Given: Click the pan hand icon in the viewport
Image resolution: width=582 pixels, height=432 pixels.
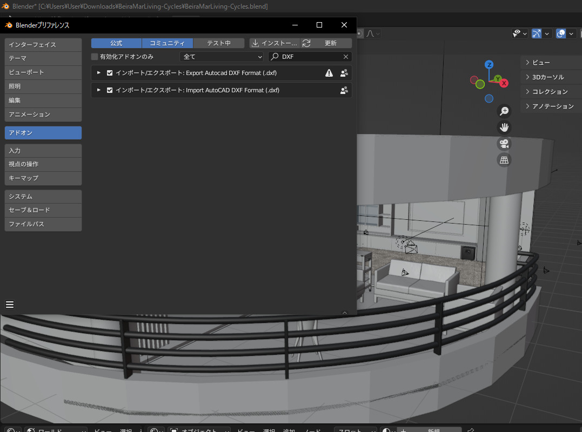Looking at the screenshot, I should [504, 127].
